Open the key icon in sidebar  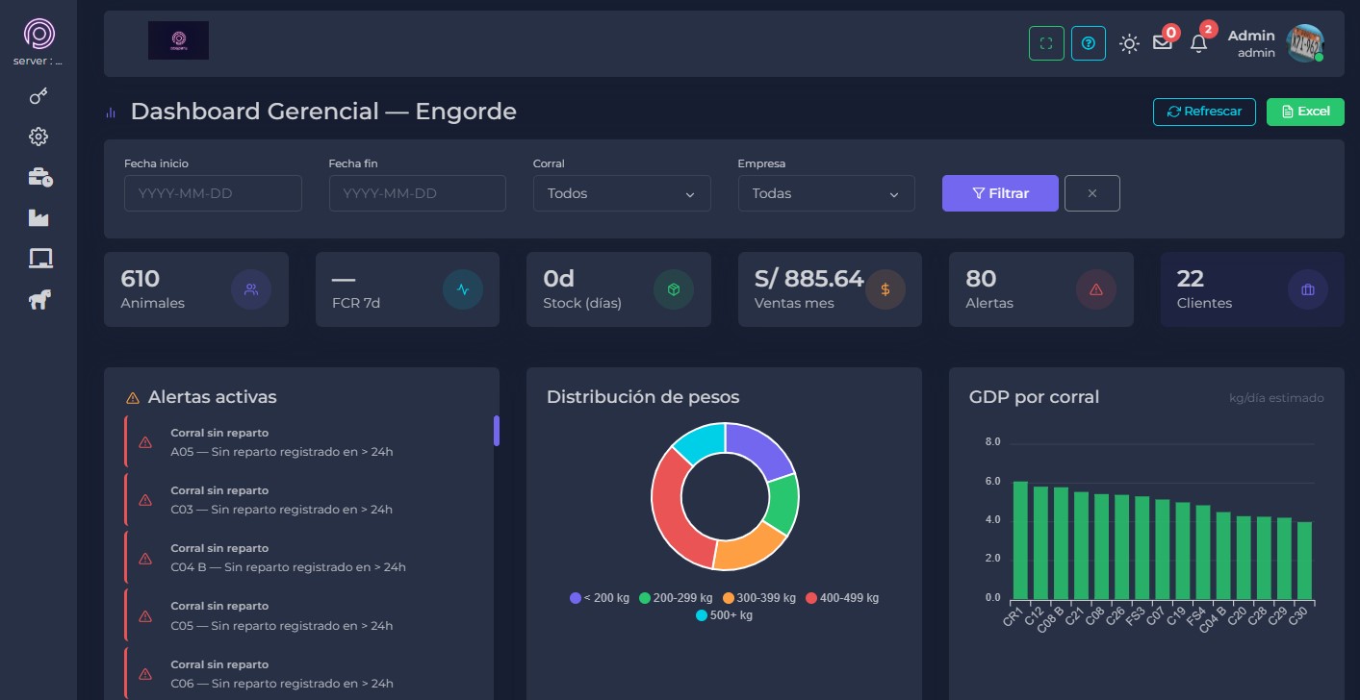(x=38, y=95)
